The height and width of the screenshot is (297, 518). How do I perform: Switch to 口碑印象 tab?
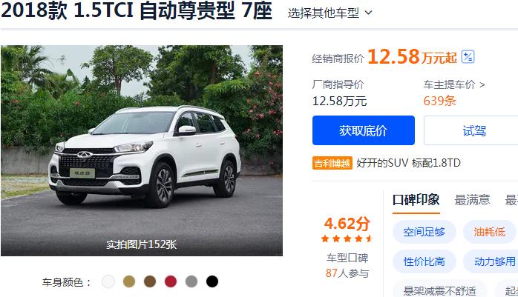(416, 200)
